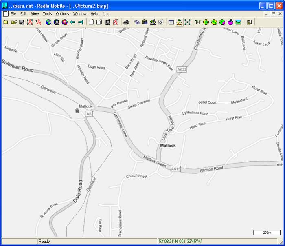Click the cyan left arrow icon

[73, 22]
